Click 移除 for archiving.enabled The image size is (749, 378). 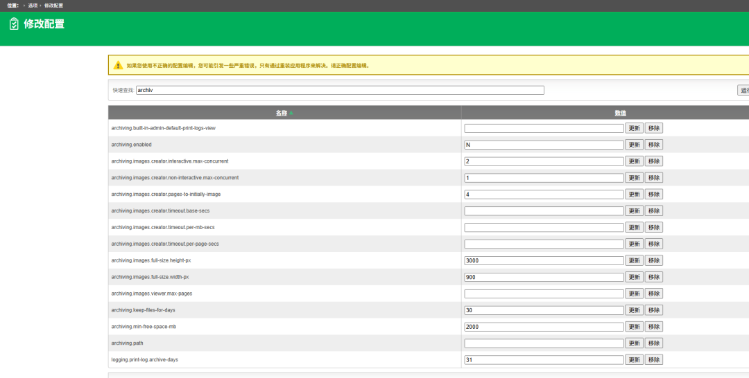pyautogui.click(x=653, y=145)
